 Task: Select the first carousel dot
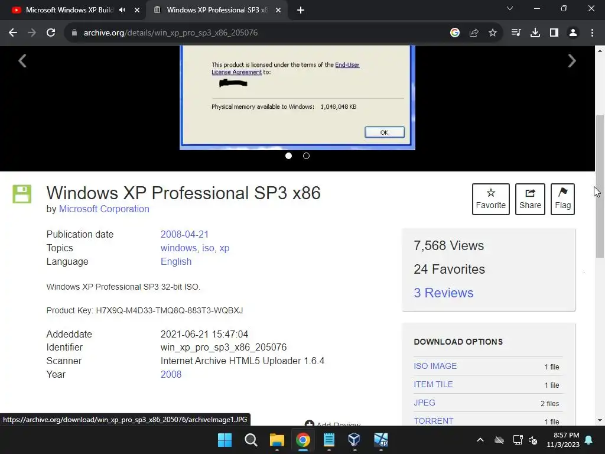click(x=288, y=155)
